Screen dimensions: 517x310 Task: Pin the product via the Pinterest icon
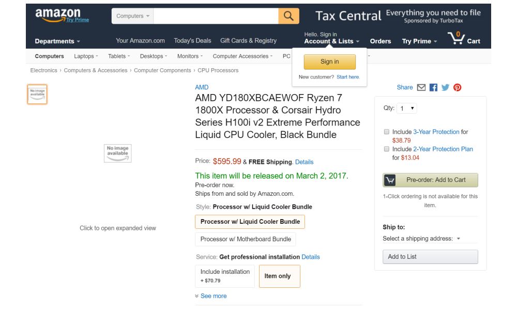(457, 87)
